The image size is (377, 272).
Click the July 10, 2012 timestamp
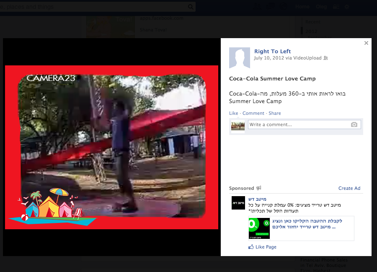click(x=269, y=58)
